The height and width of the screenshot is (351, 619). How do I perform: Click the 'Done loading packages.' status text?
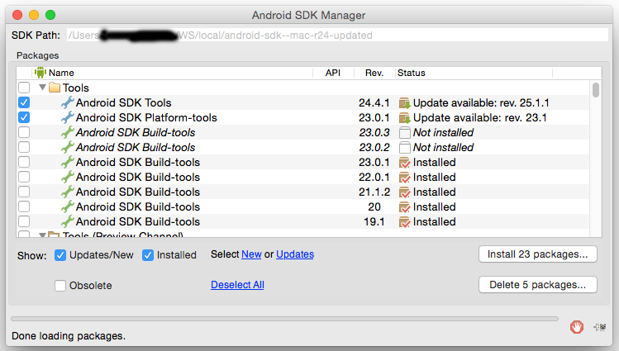click(69, 336)
